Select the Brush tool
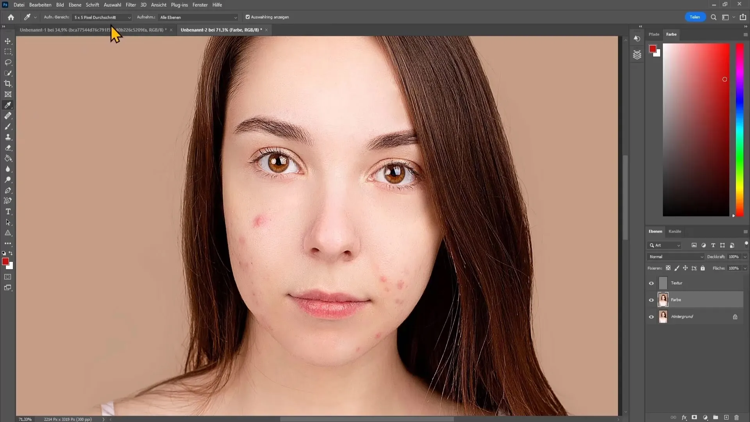The image size is (750, 422). 8,126
